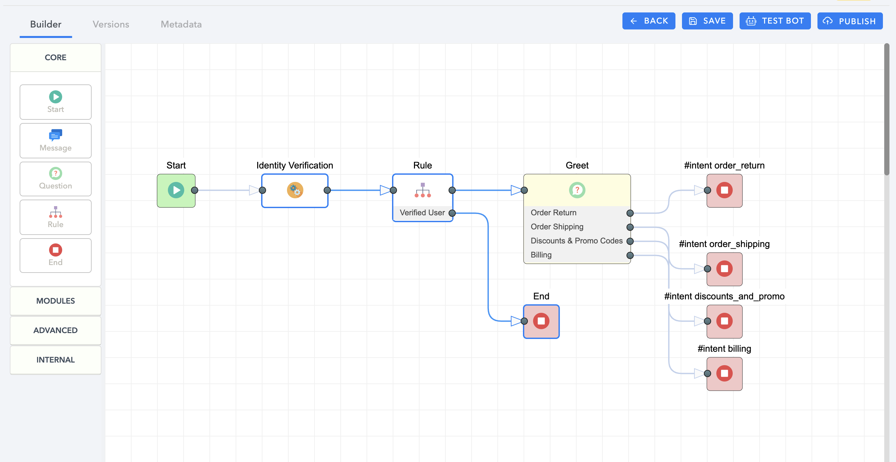Click the Verified User output port
896x462 pixels.
pos(452,213)
